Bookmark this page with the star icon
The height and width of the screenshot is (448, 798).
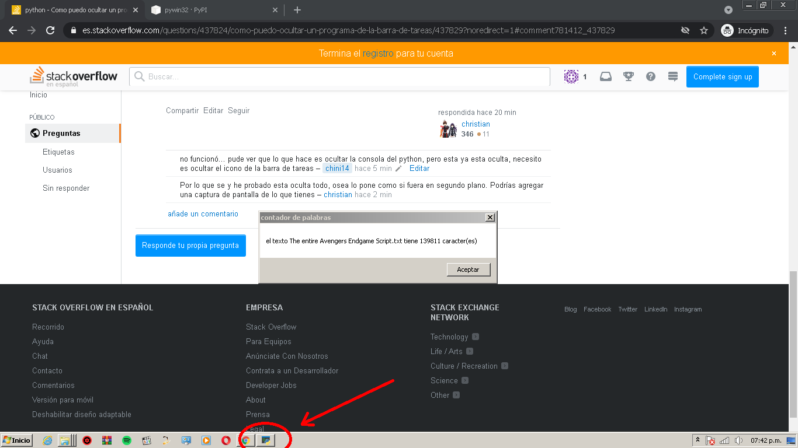point(704,30)
